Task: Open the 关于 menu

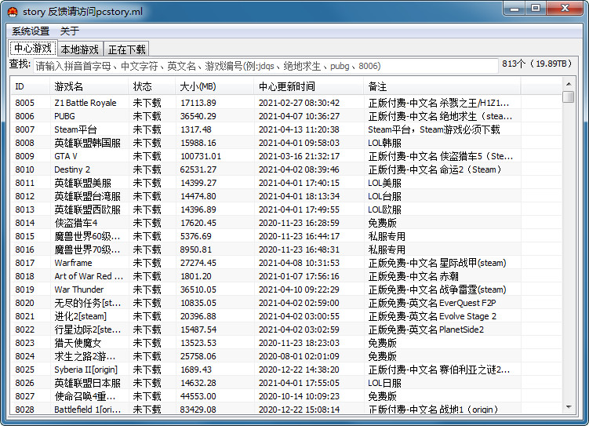Action: [x=70, y=31]
